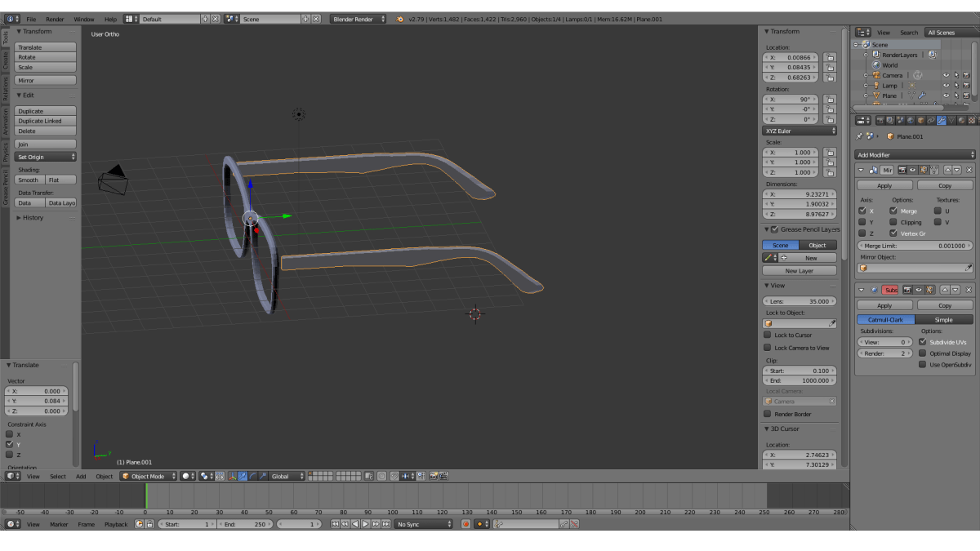Uncheck Subdivide UVs in the Subsurf modifier
980x551 pixels.
[923, 342]
